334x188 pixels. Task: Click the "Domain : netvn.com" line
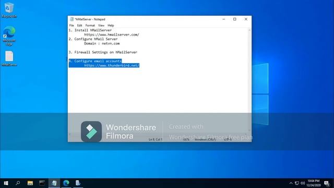[x=102, y=43]
